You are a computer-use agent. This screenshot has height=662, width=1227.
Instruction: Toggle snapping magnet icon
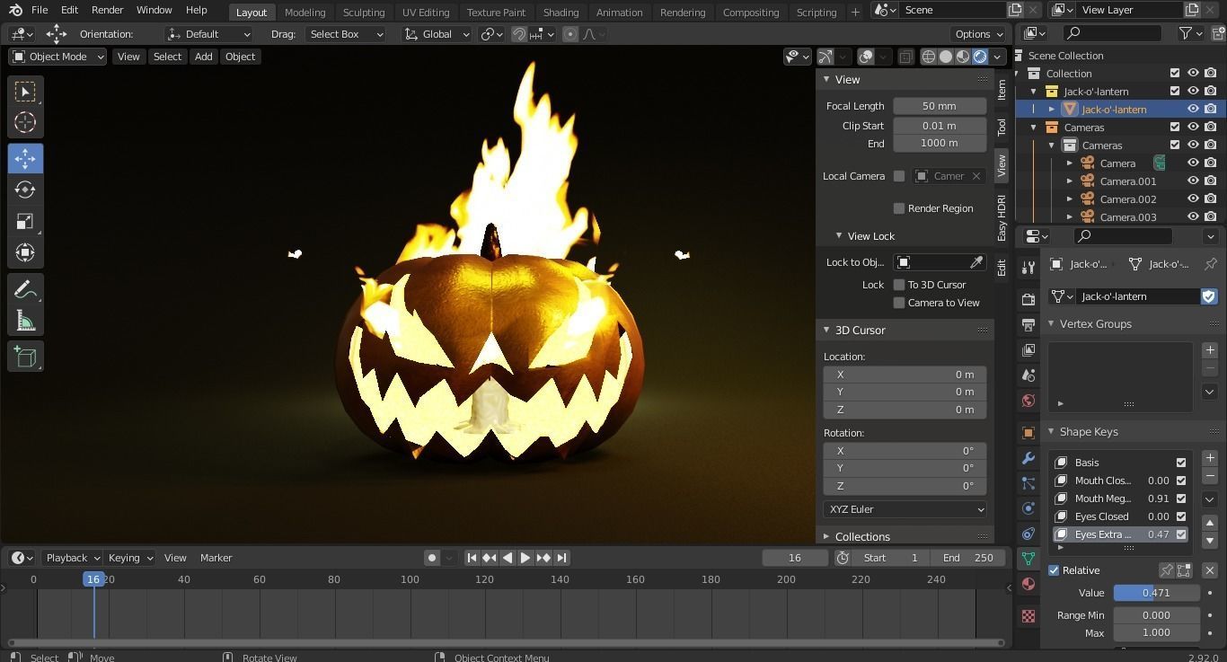pos(519,34)
